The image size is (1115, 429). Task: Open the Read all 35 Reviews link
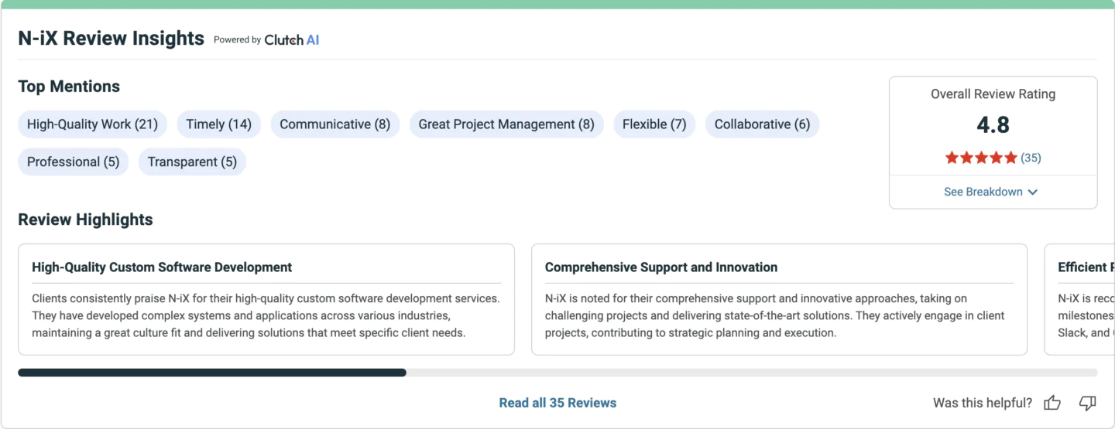557,403
